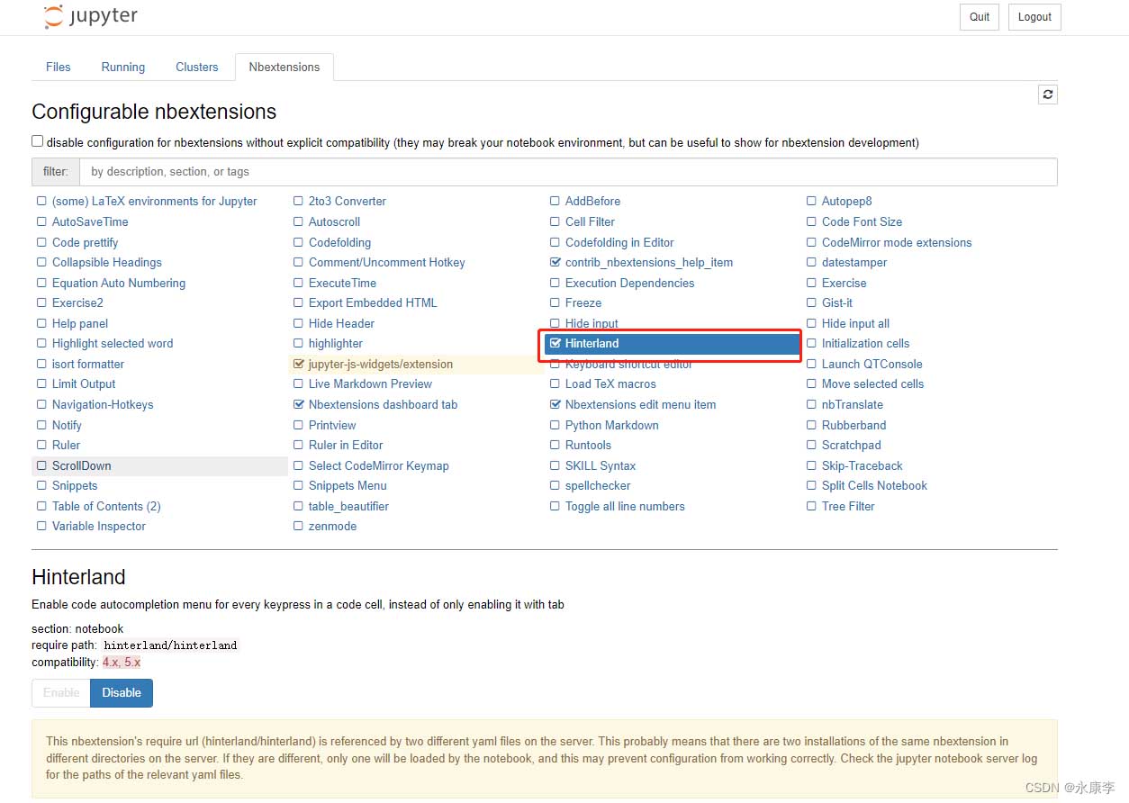Select the Limit Output extension
Viewport: 1129px width, 803px height.
tap(84, 384)
